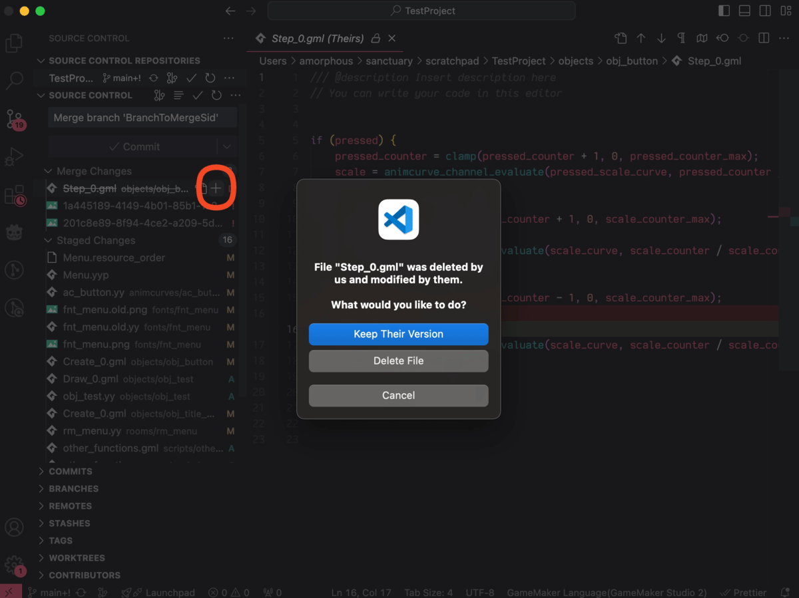The image size is (799, 598).
Task: Click obj_button in the breadcrumb path
Action: pyautogui.click(x=631, y=61)
